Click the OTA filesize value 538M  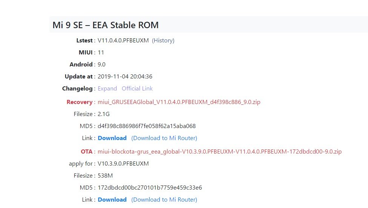(x=105, y=176)
